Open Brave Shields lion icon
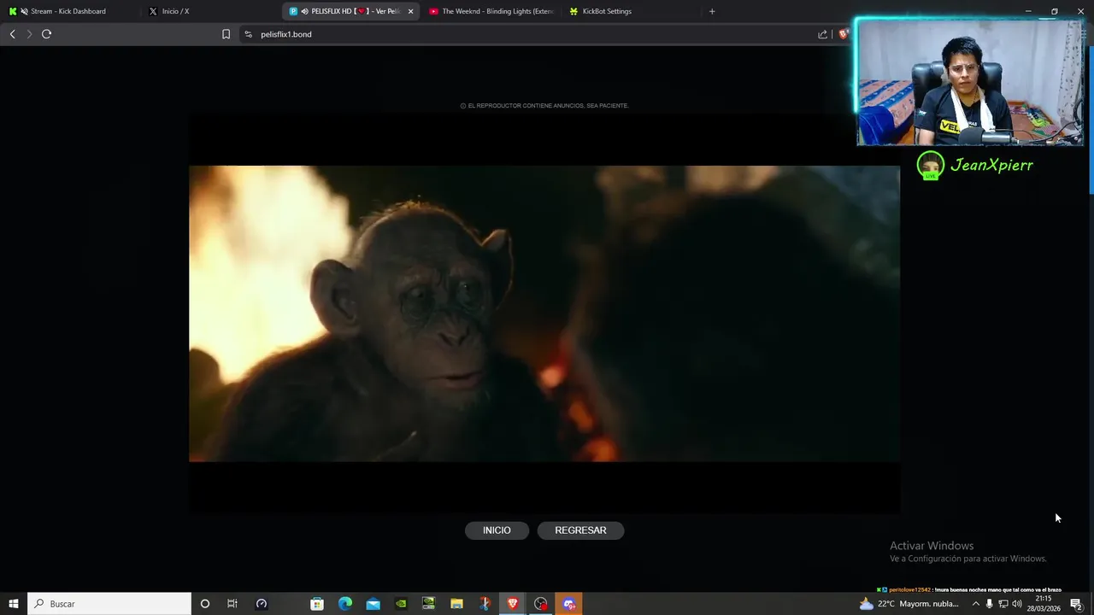 point(844,34)
